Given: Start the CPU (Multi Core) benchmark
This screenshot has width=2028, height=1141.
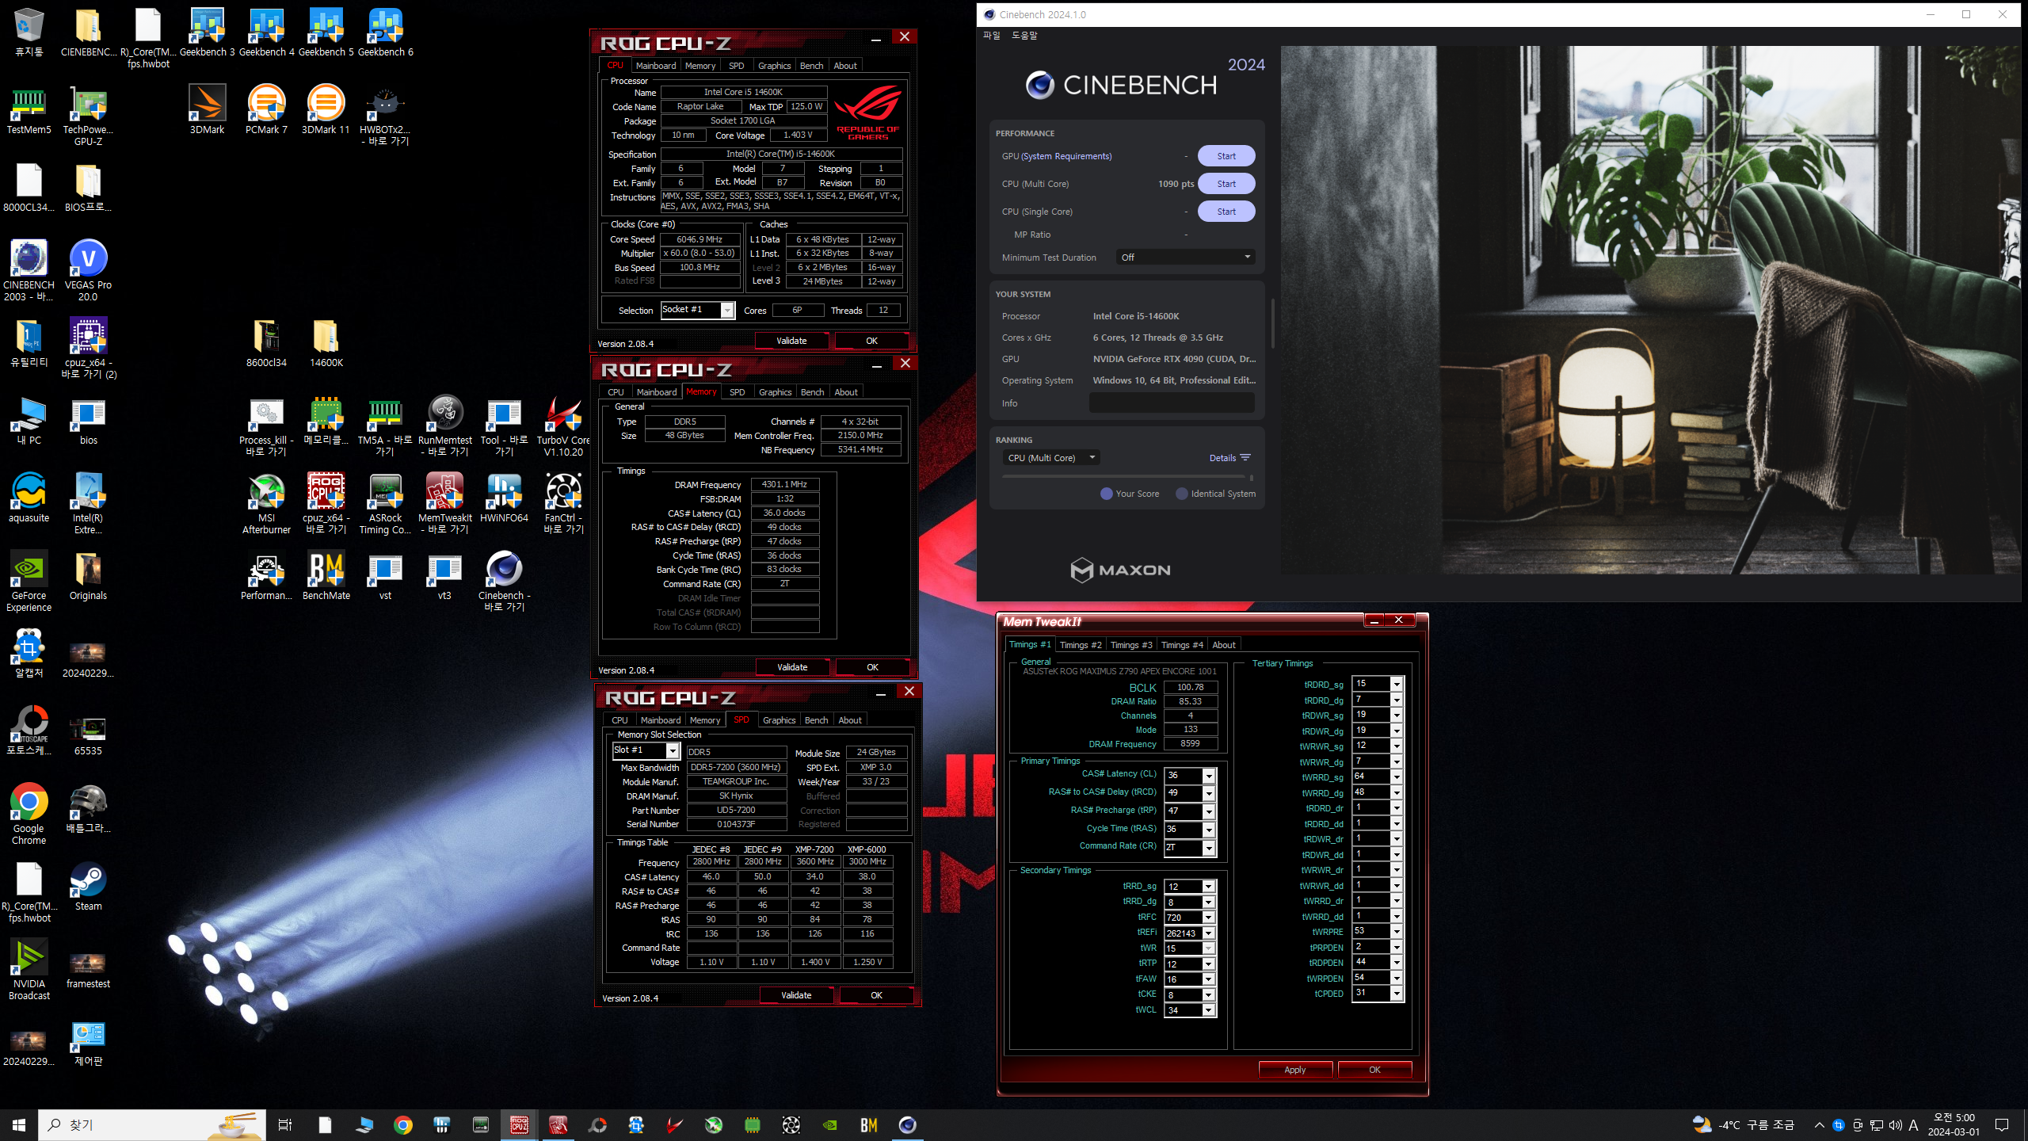Looking at the screenshot, I should tap(1226, 184).
